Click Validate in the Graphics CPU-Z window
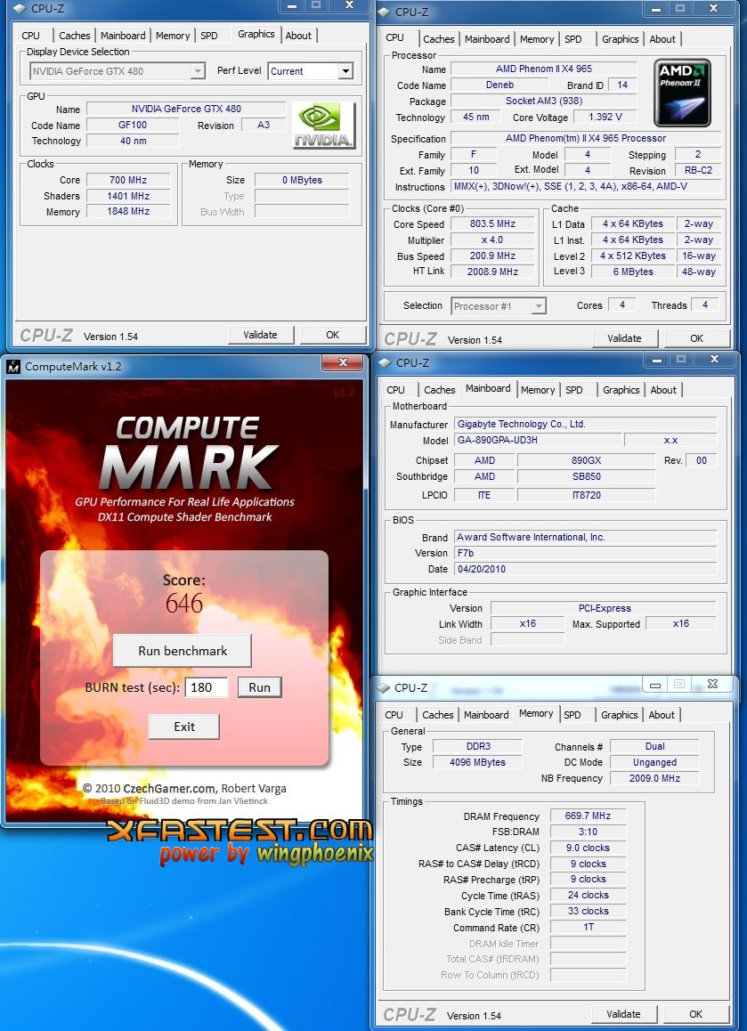The width and height of the screenshot is (747, 1031). pos(260,335)
